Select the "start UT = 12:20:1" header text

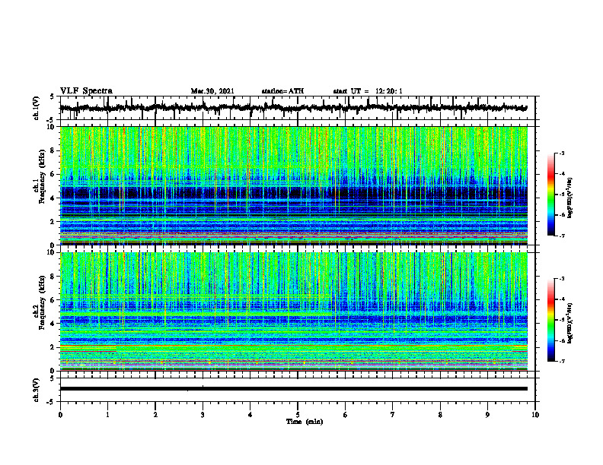coord(368,91)
